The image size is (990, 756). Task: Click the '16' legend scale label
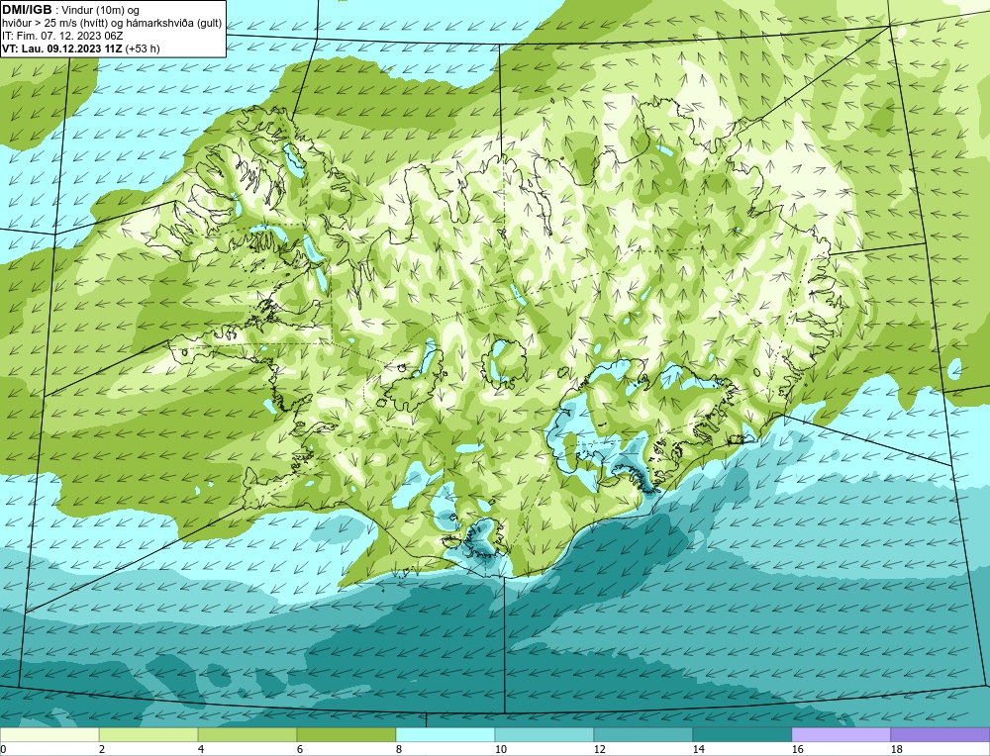coord(797,750)
